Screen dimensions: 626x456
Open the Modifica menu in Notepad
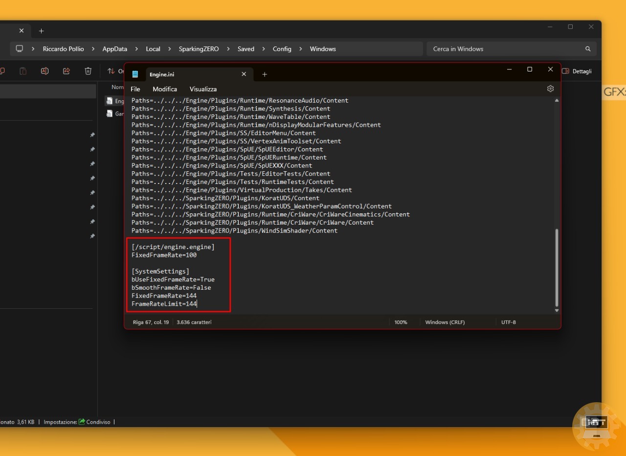(165, 89)
